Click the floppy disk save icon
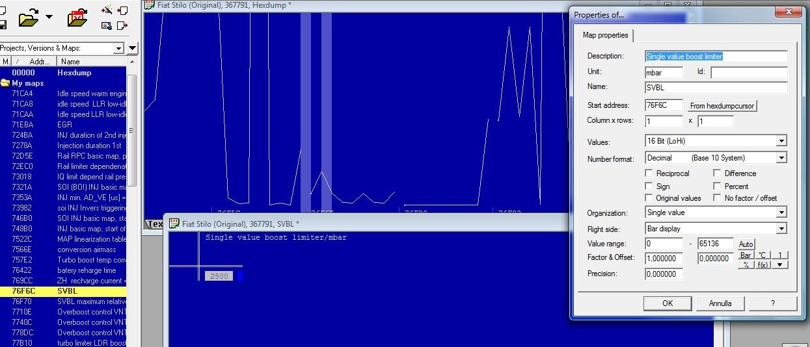This screenshot has width=810, height=347. (3, 25)
